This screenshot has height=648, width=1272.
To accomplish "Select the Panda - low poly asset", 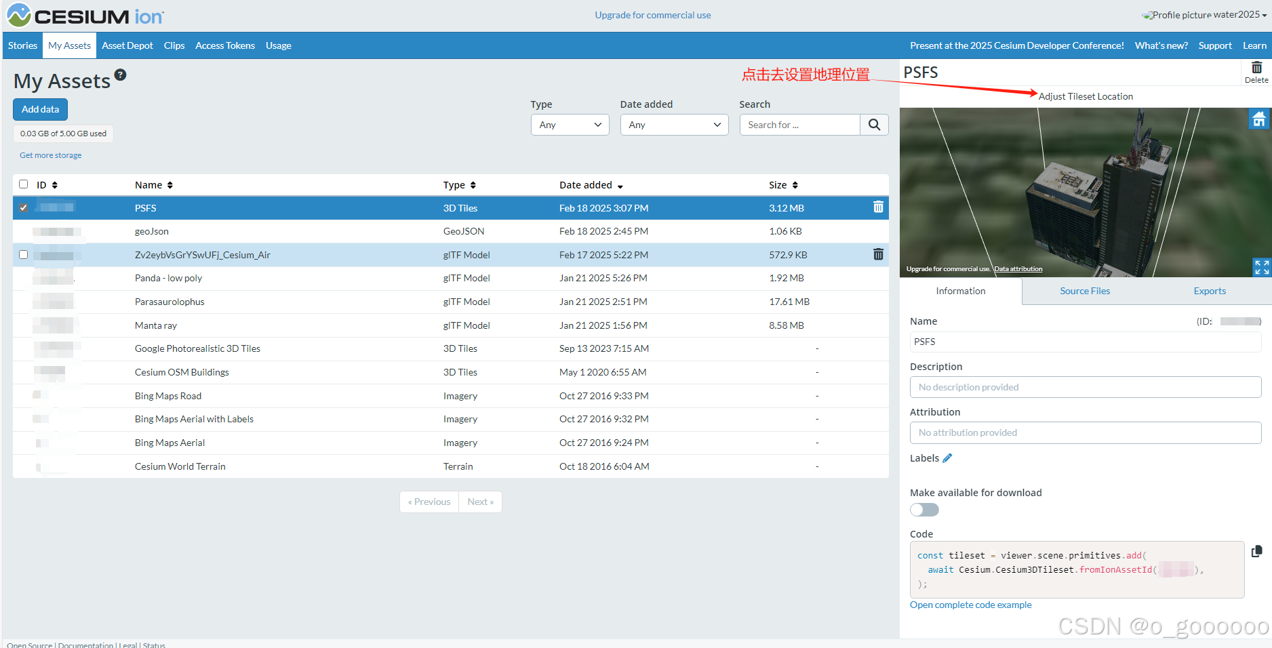I will [x=450, y=278].
